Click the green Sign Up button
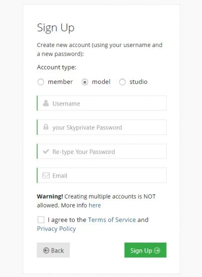Screen dimensions: 202x277 point(145,250)
